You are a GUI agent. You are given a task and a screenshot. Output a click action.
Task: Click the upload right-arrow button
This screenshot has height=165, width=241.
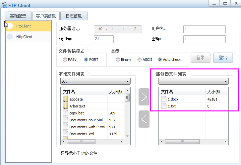(x=144, y=97)
